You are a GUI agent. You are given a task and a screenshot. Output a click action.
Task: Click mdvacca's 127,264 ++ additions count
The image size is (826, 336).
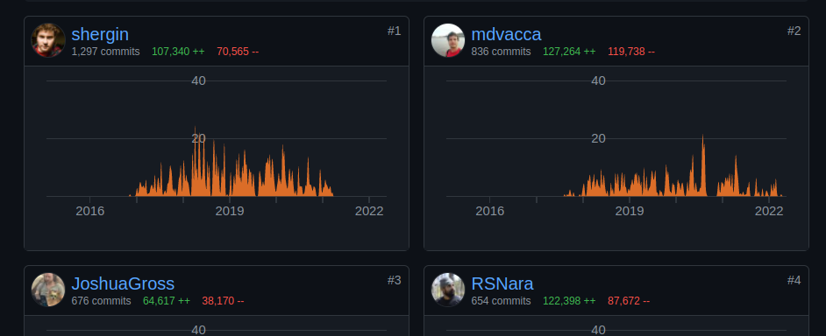point(569,52)
